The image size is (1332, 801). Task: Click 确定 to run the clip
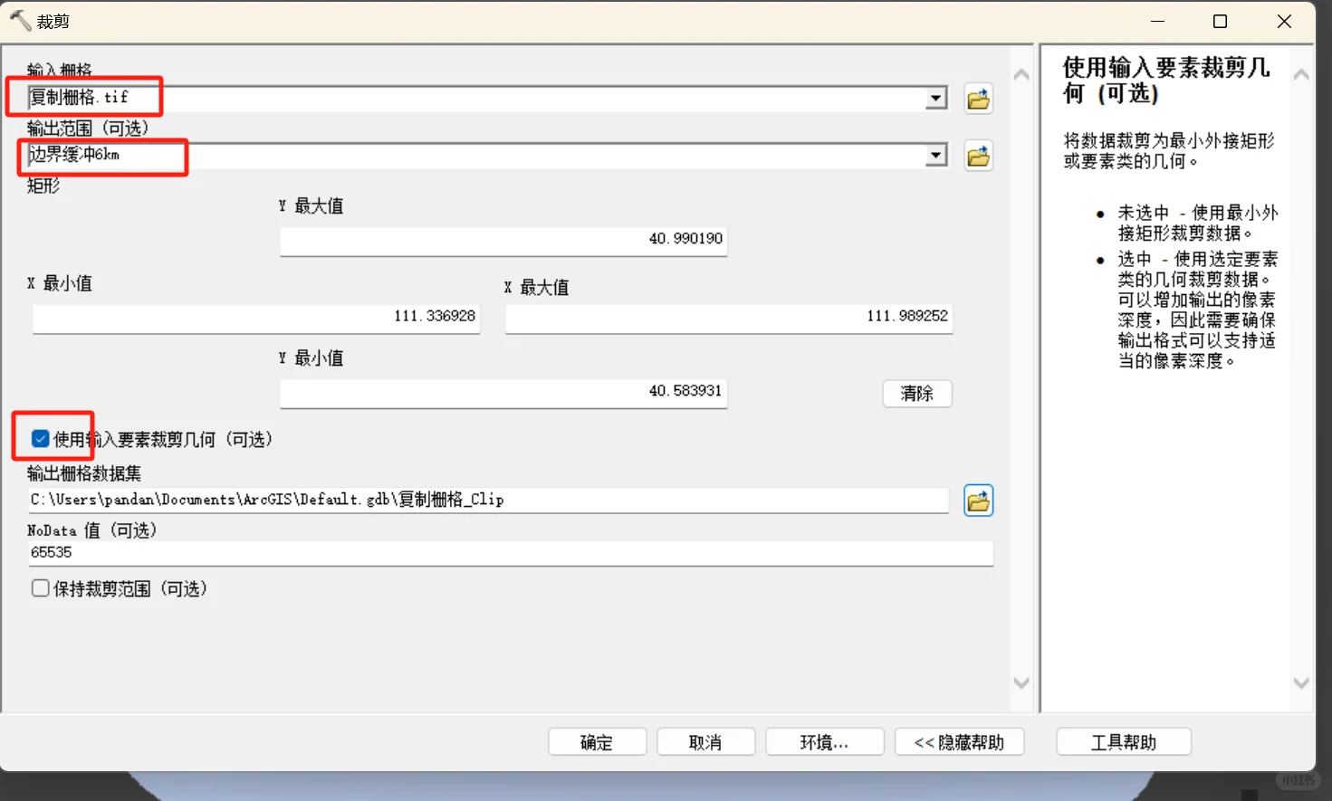(597, 742)
